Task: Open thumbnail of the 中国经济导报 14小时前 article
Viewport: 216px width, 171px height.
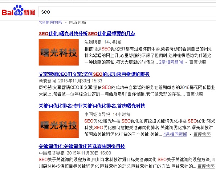Action: [59, 125]
